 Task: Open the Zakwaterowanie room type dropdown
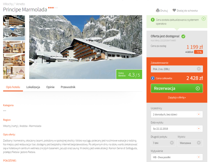177,69
